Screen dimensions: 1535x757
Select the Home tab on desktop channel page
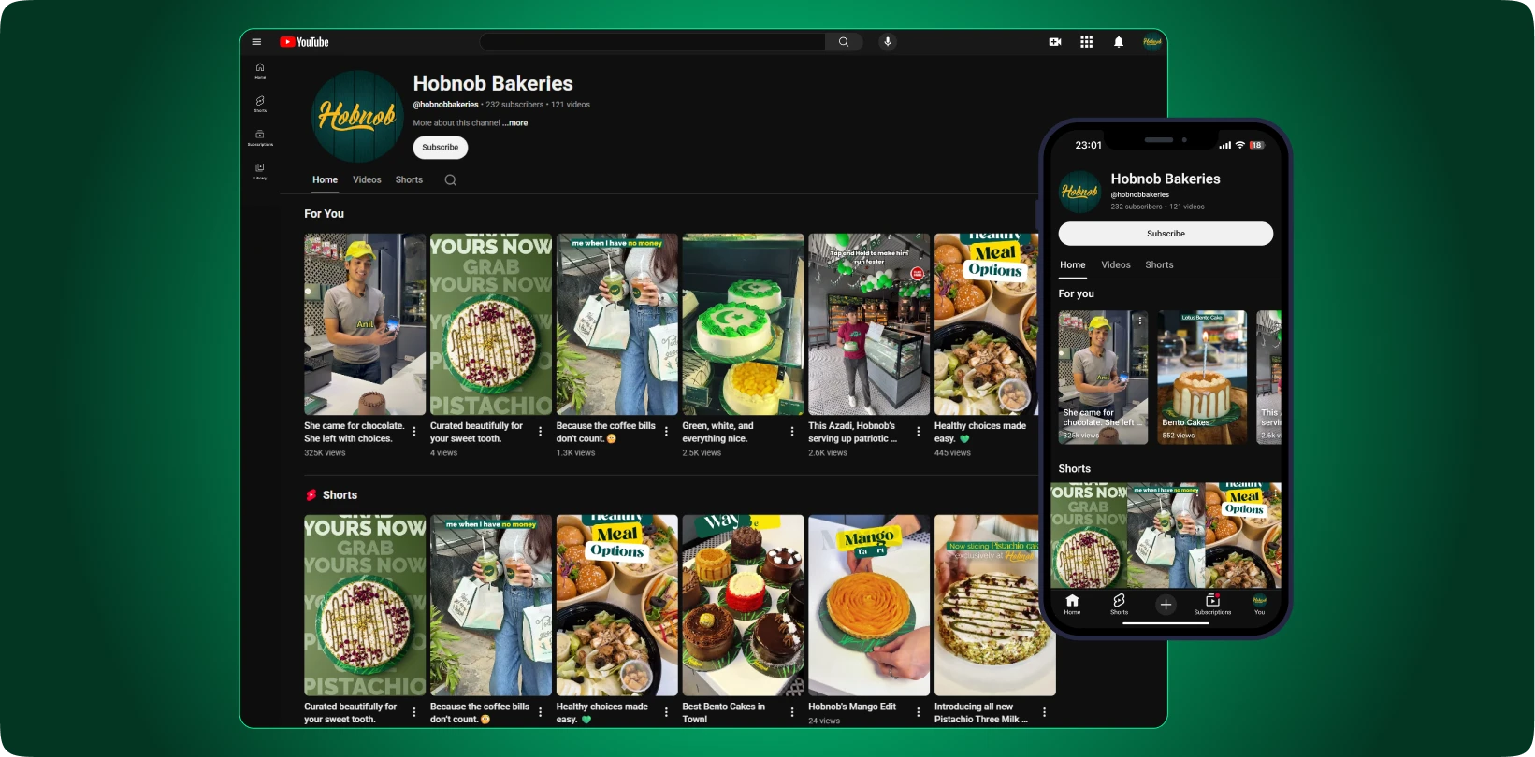pyautogui.click(x=325, y=180)
